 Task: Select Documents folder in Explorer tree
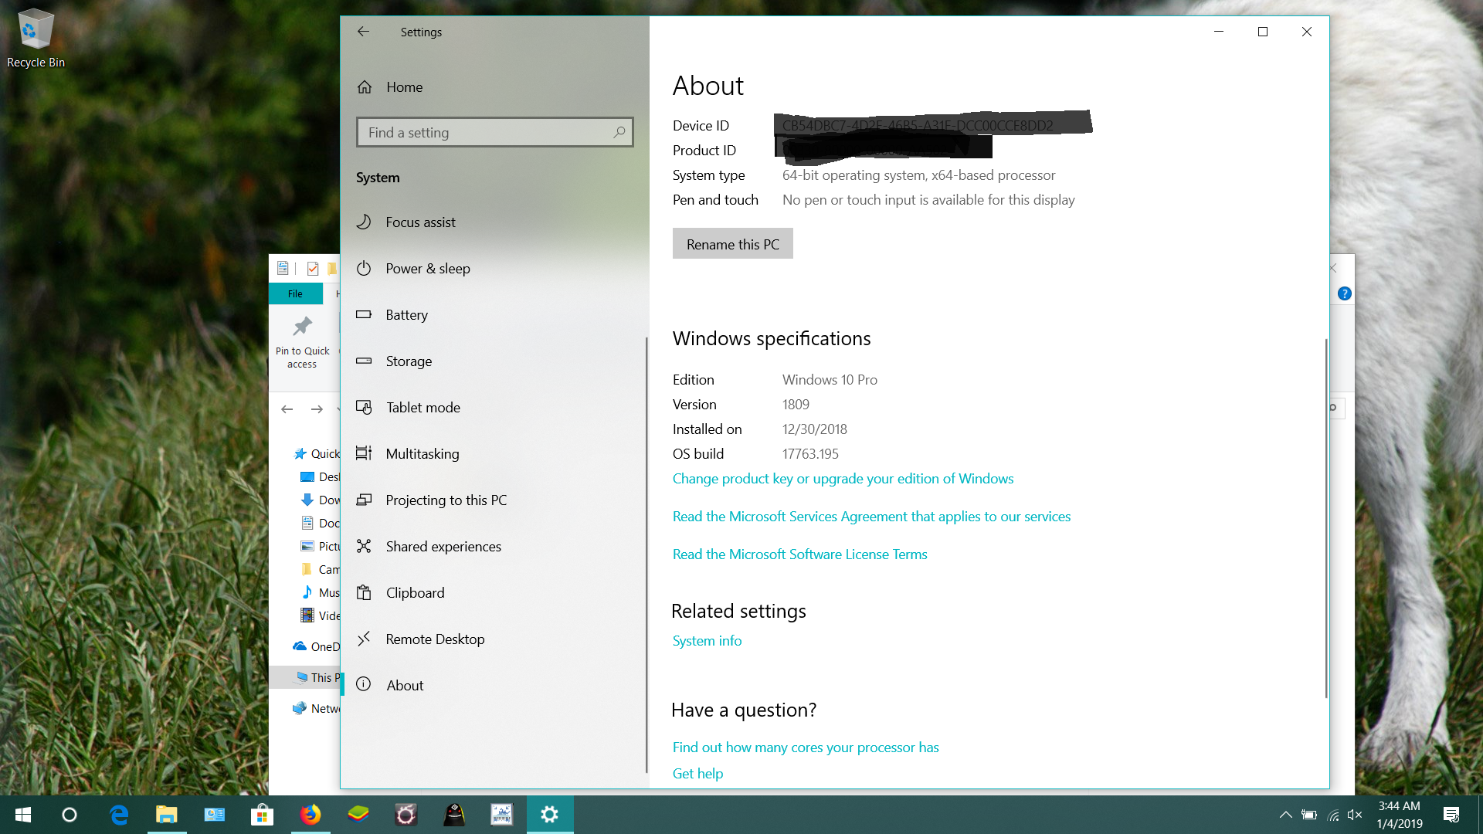[320, 524]
